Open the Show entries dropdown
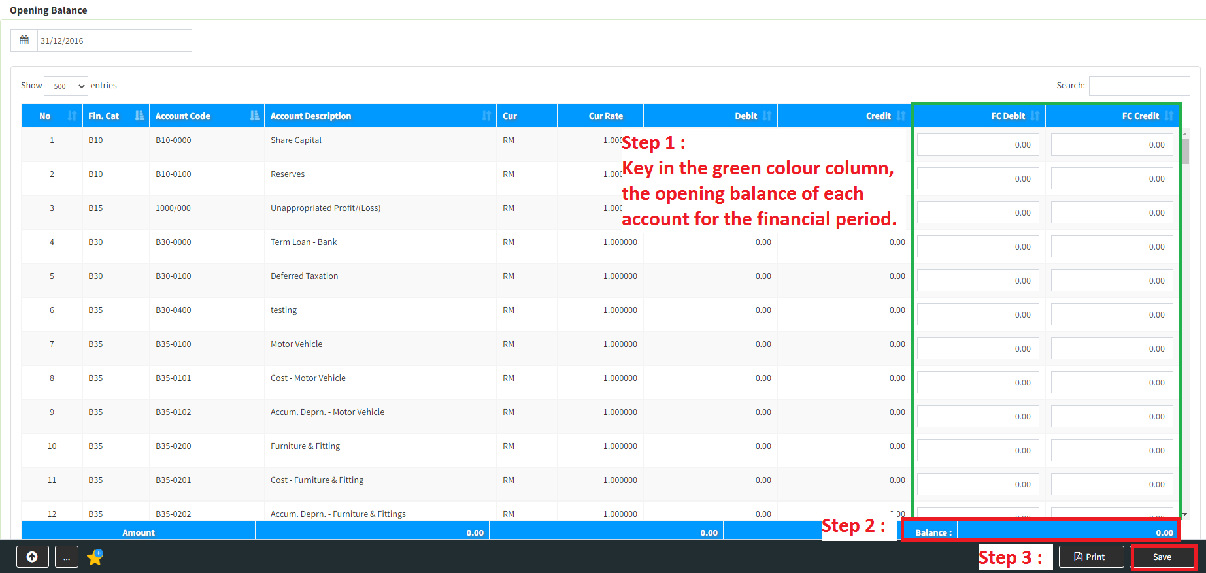 tap(66, 86)
